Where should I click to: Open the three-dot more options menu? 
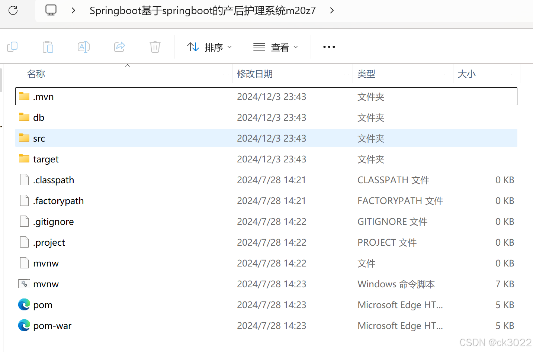coord(329,47)
